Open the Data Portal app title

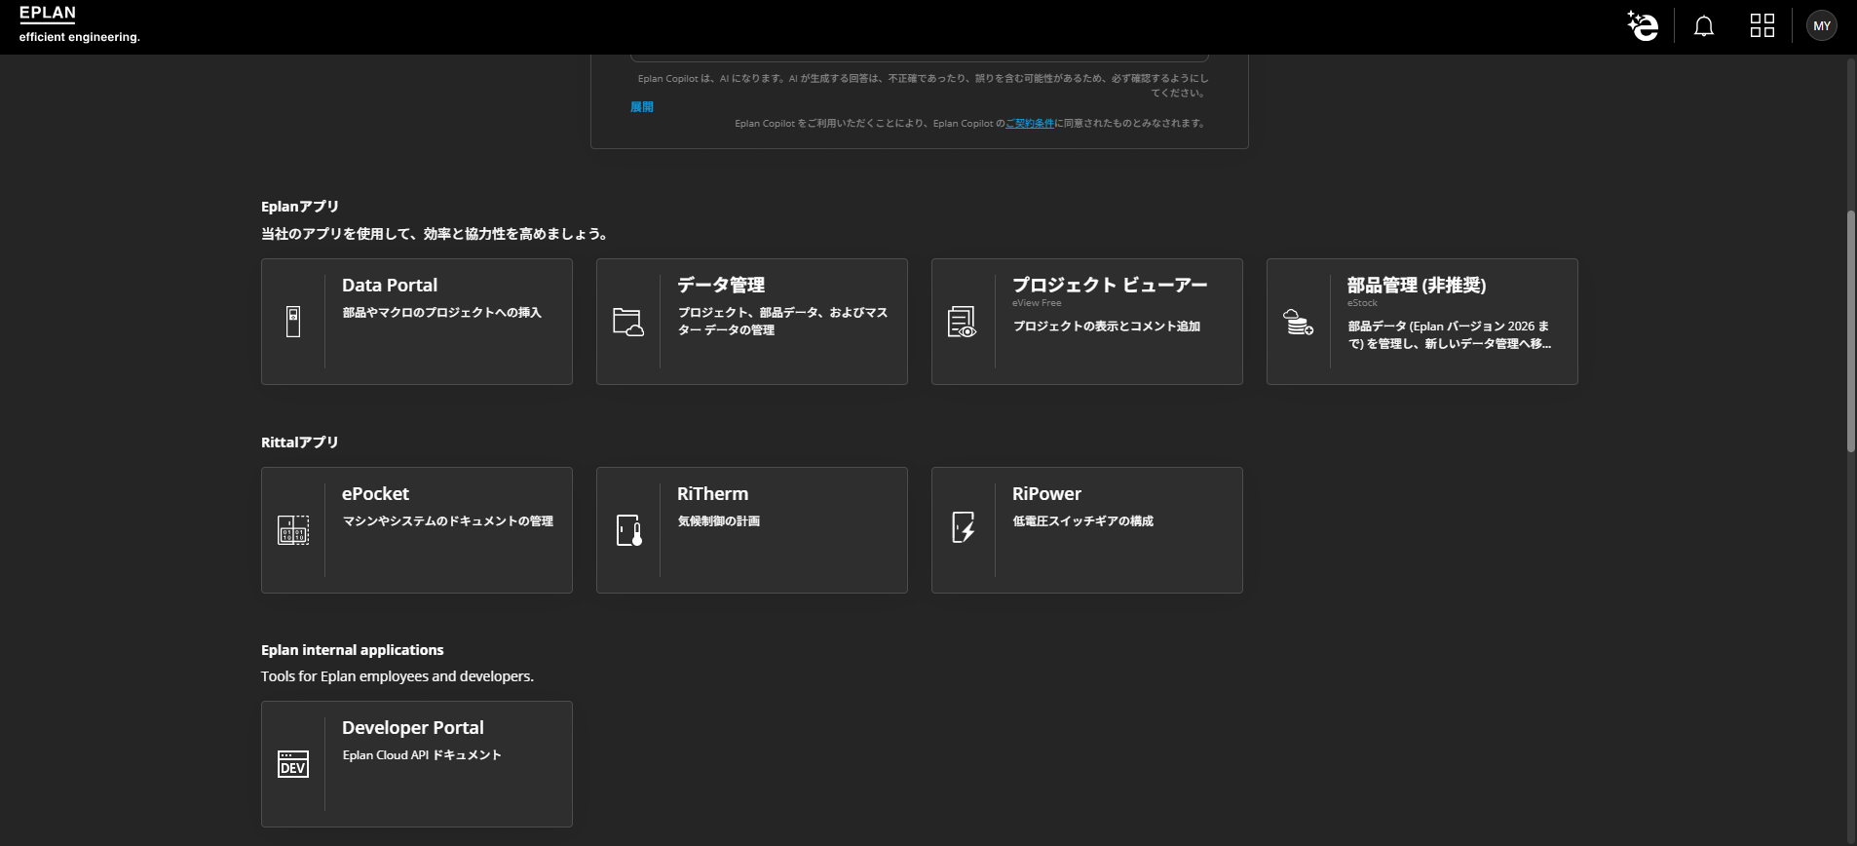[x=390, y=285]
